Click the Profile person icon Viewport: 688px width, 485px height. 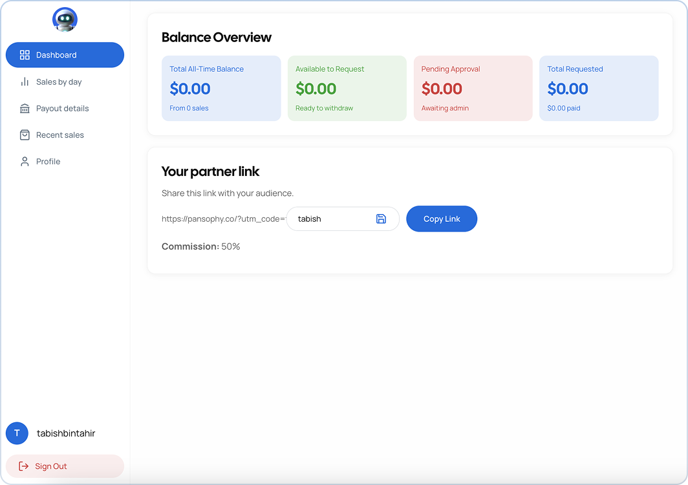[25, 162]
